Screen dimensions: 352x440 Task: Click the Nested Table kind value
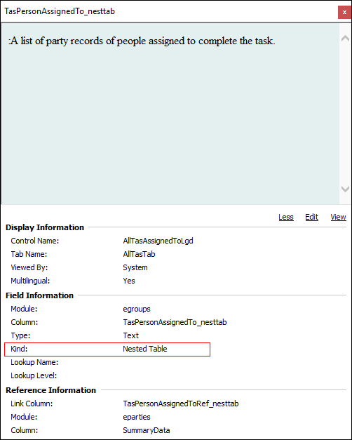[x=145, y=349]
